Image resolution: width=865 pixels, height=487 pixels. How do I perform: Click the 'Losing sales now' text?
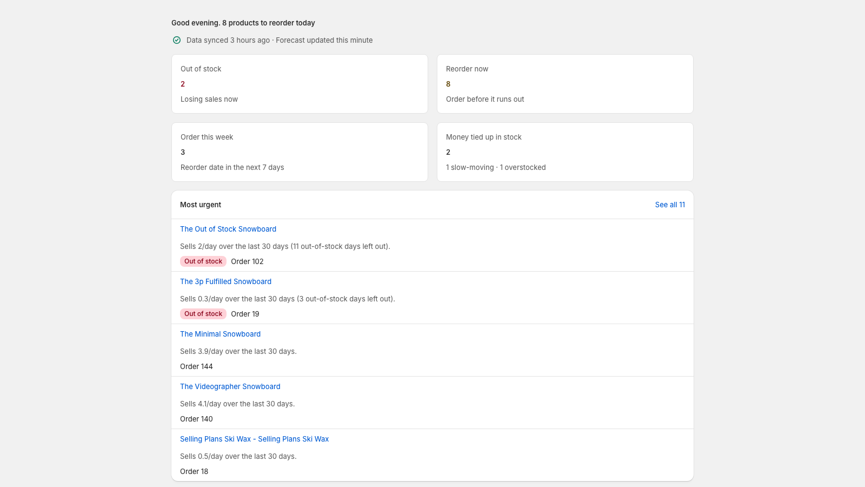209,99
